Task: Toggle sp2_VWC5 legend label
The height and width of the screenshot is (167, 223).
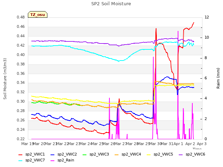Action: (x=163, y=154)
